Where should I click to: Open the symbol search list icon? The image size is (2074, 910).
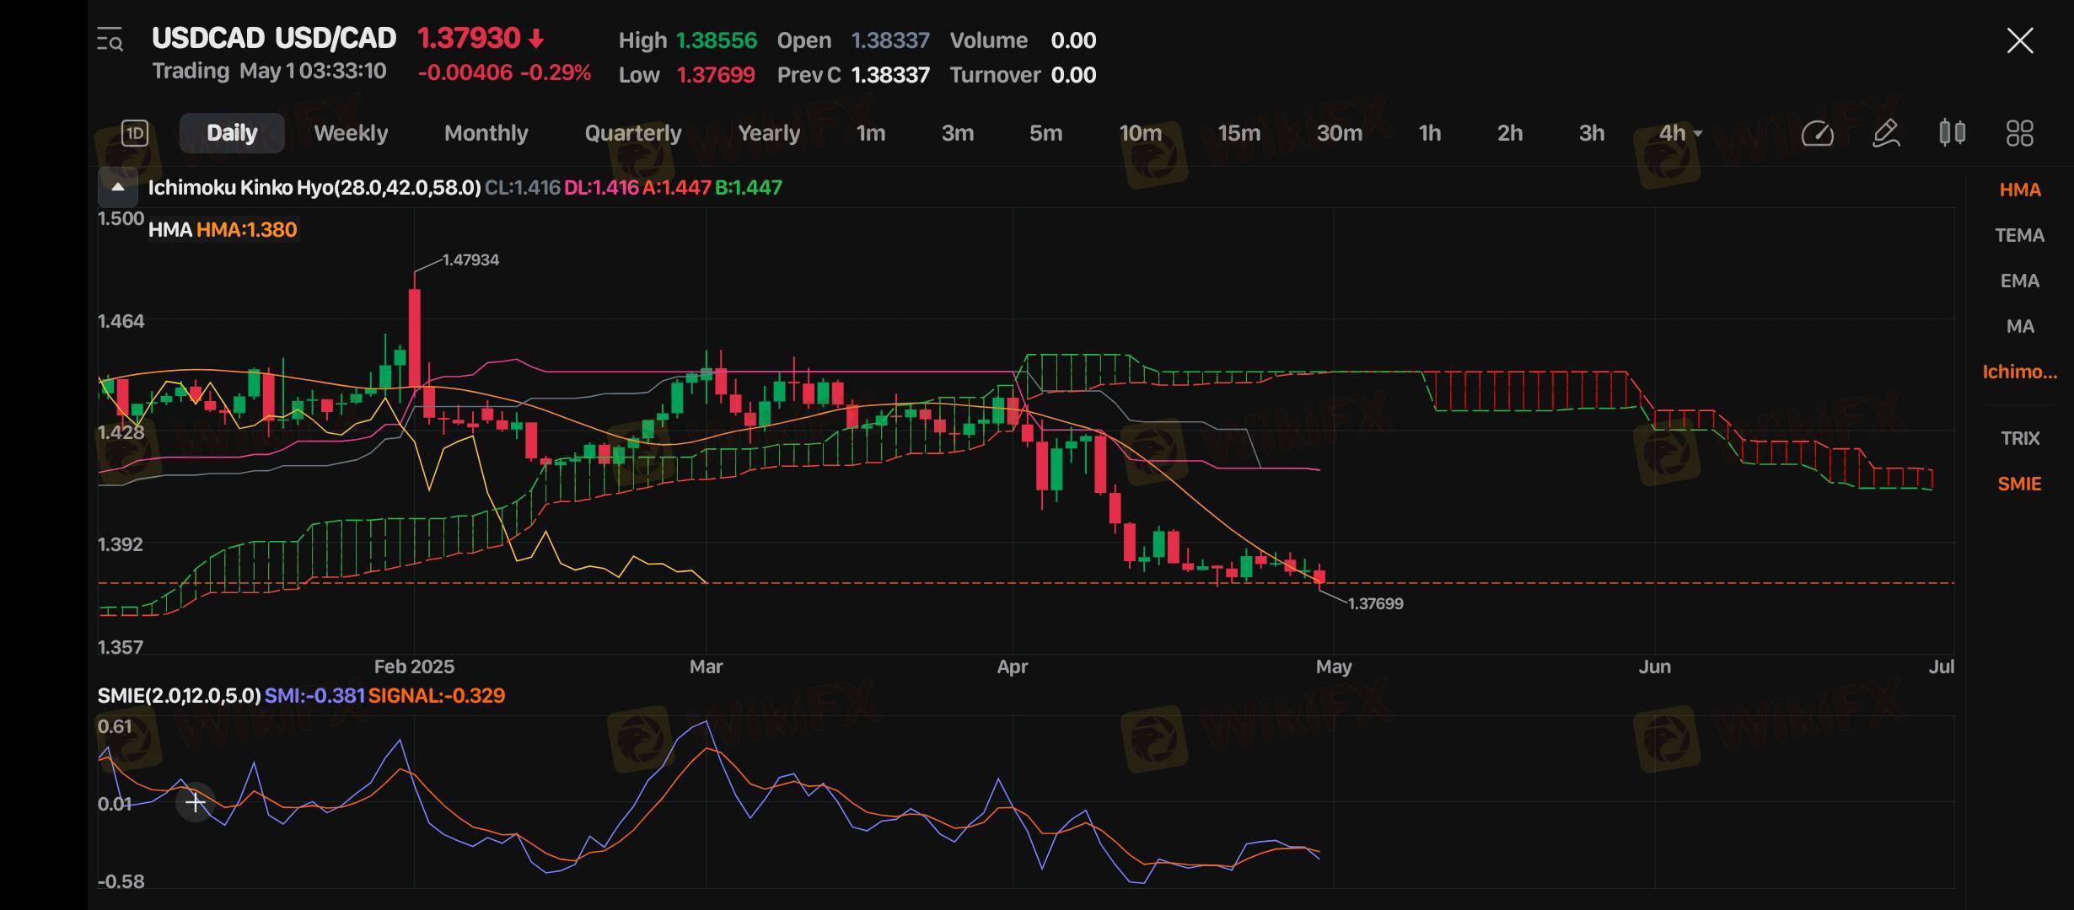110,40
